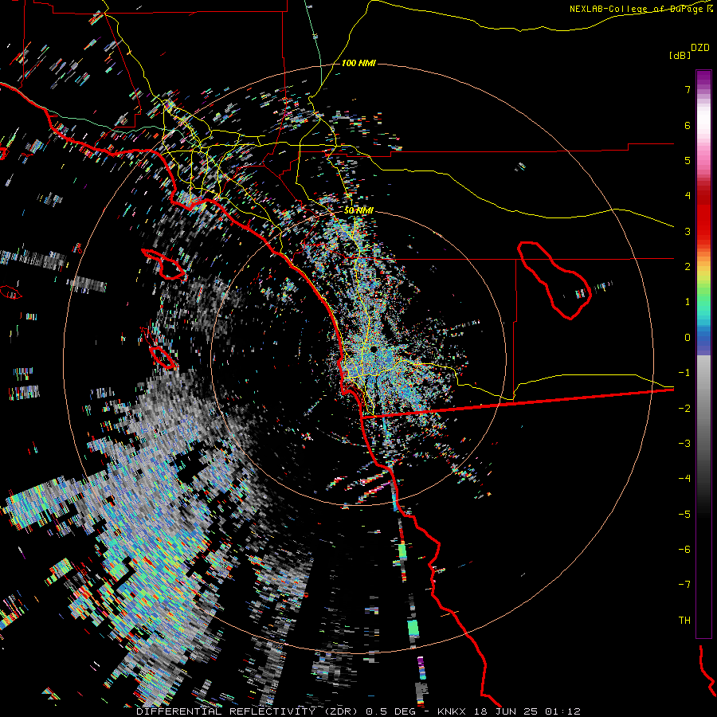
Task: Click the 7 dB tick label on legend
Action: click(688, 89)
